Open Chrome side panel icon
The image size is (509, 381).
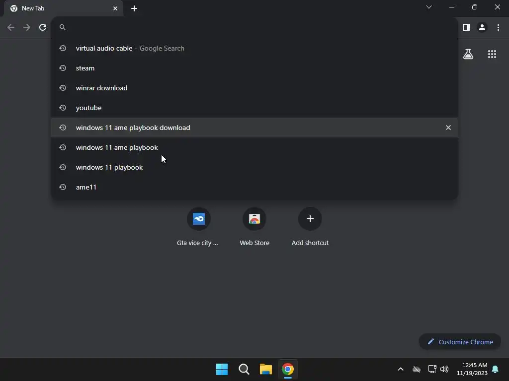pyautogui.click(x=466, y=28)
